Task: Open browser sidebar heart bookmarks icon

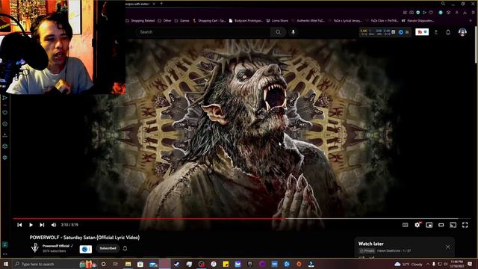Action: click(5, 113)
